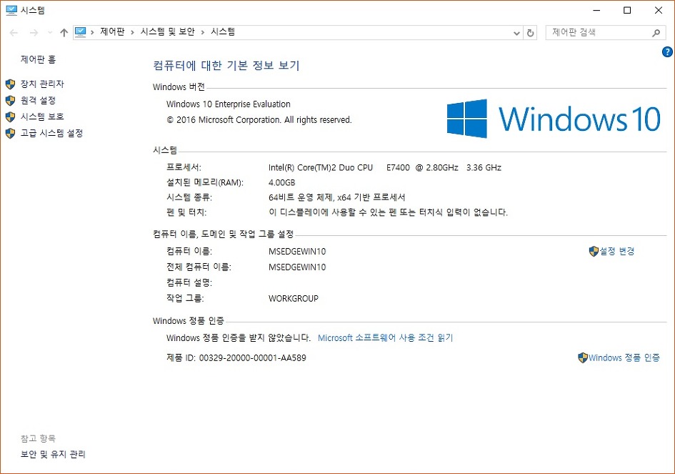Click the Forward navigation arrow
Viewport: 675px width, 474px height.
tap(34, 33)
